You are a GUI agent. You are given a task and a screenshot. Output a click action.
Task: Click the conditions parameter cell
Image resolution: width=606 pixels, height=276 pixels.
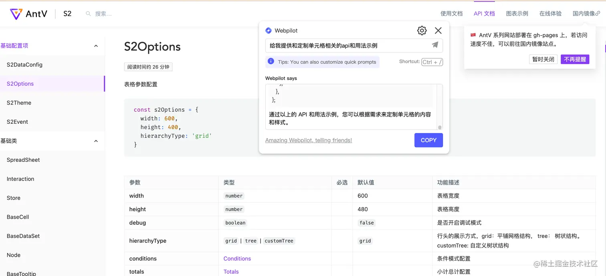(171, 258)
